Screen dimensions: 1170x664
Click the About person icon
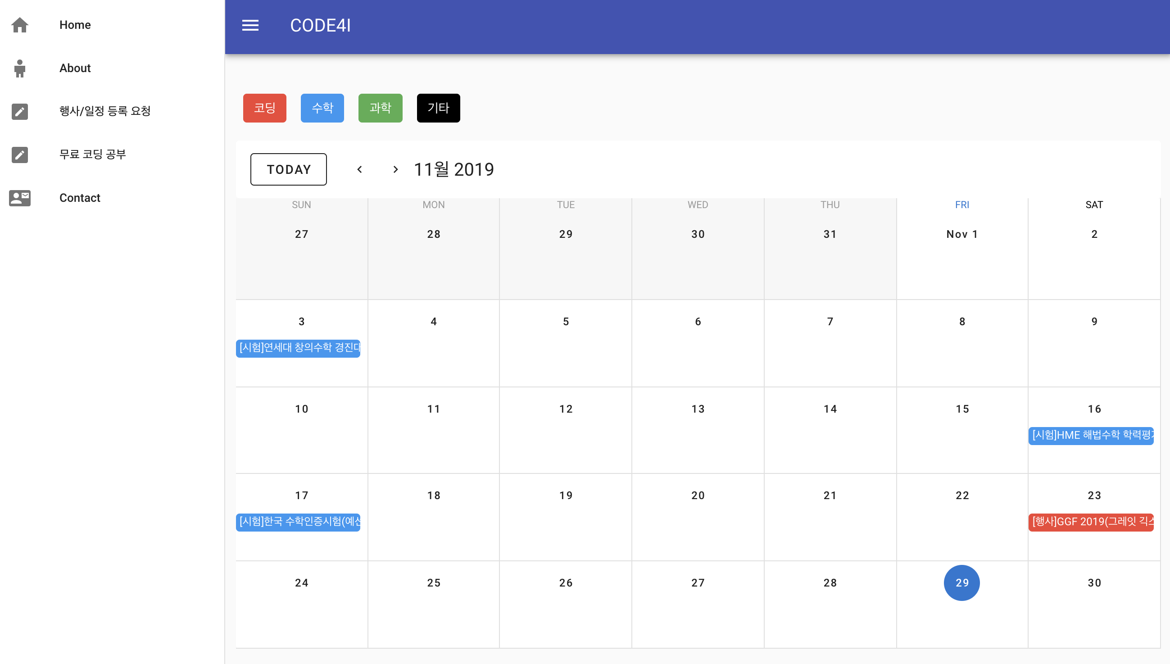coord(20,68)
